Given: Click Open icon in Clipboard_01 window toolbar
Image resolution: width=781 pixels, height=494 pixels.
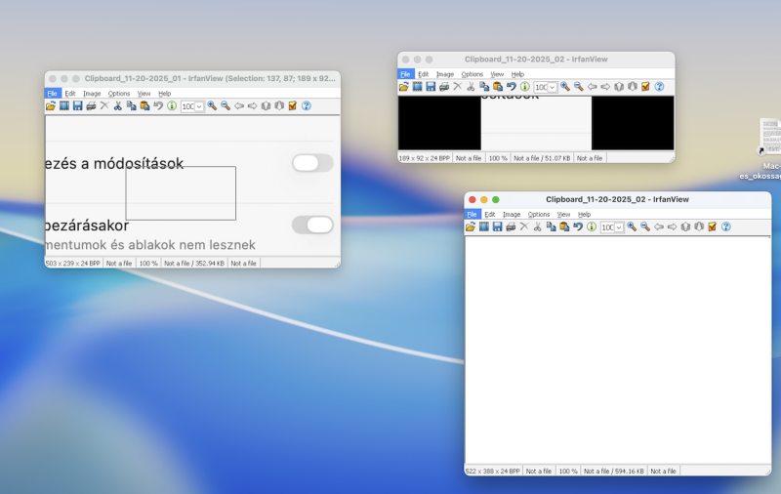Looking at the screenshot, I should pyautogui.click(x=51, y=105).
